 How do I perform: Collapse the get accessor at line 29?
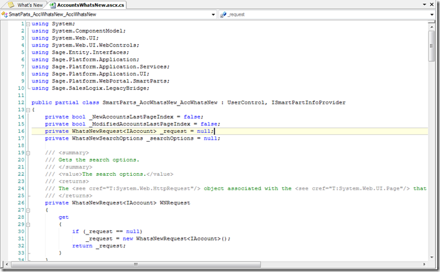pos(28,225)
